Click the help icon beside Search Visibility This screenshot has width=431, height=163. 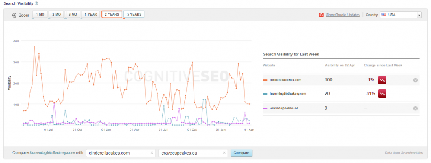[37, 3]
